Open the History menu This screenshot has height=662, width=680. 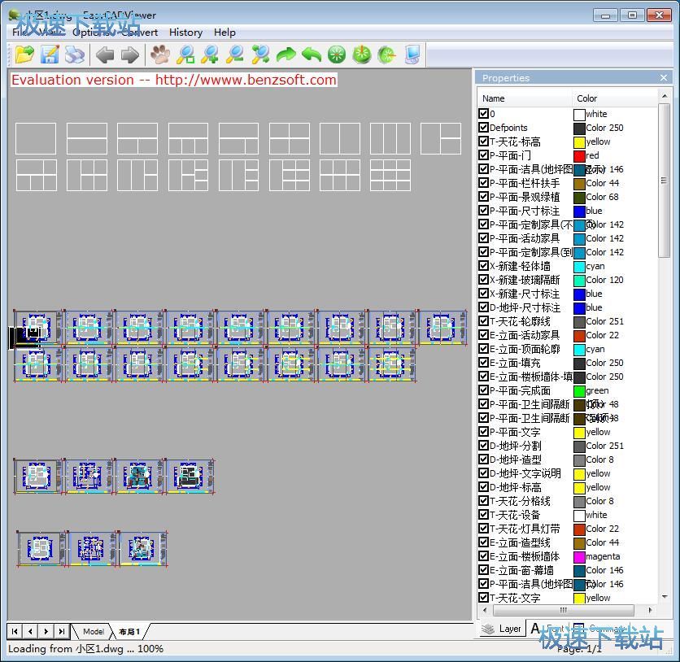pos(185,33)
